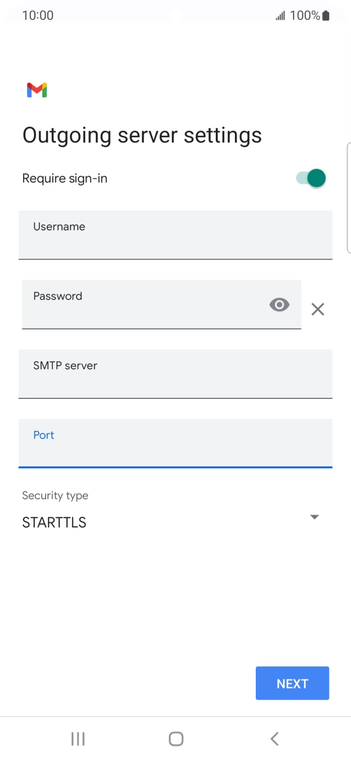
Task: Focus the SMTP server field
Action: (175, 374)
